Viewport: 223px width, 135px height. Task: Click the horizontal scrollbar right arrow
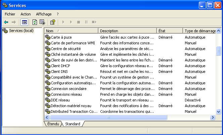click(213, 117)
